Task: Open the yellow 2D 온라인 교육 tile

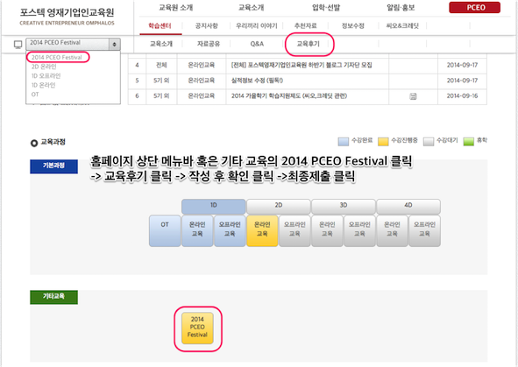Action: click(262, 230)
